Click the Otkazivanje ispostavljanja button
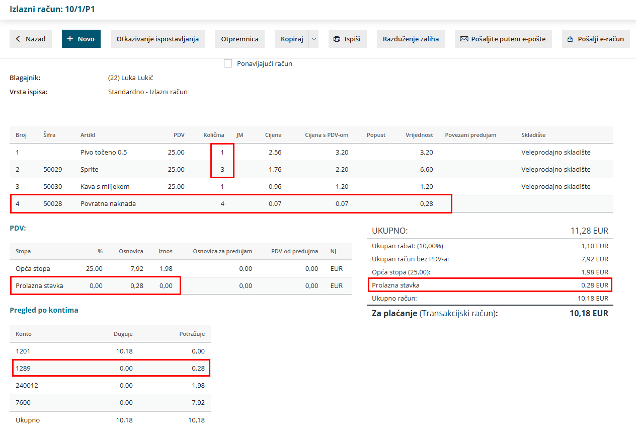Viewport: 636px width, 431px height. point(157,39)
